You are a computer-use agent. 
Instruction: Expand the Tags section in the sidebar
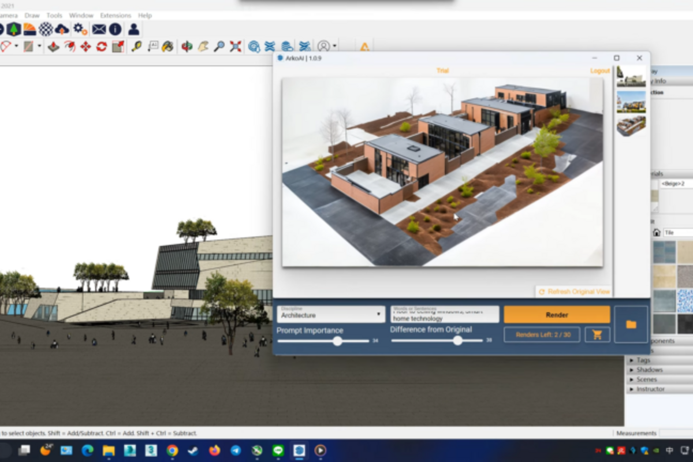pyautogui.click(x=641, y=360)
